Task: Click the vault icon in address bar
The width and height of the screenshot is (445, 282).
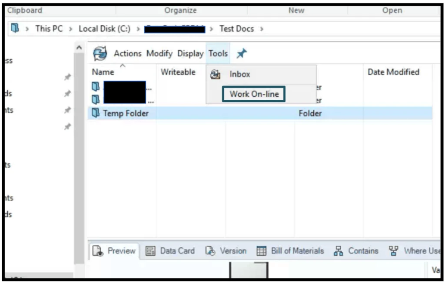Action: (16, 29)
